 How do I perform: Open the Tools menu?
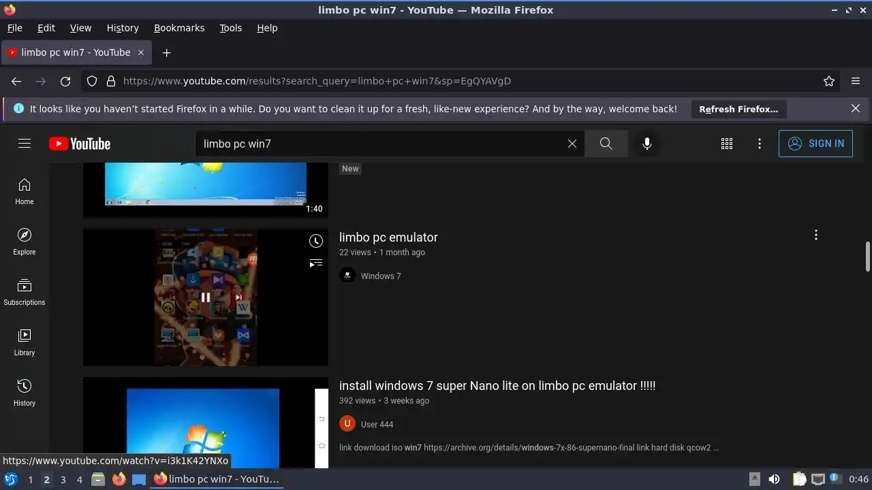coord(230,28)
